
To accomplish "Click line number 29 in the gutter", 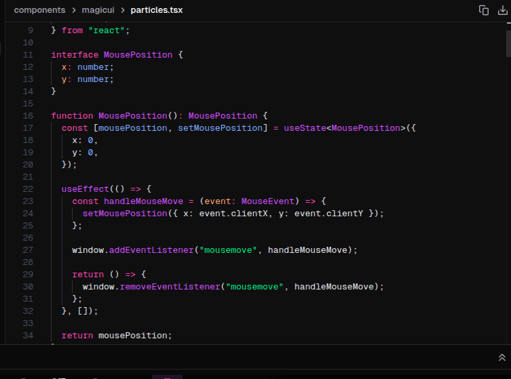I will pyautogui.click(x=28, y=275).
